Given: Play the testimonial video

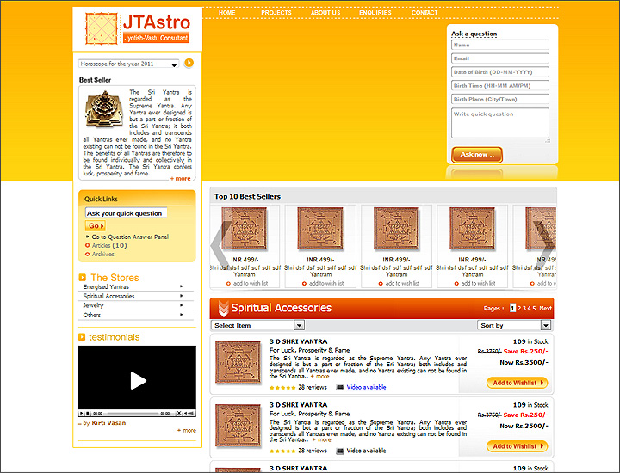Looking at the screenshot, I should coord(138,381).
